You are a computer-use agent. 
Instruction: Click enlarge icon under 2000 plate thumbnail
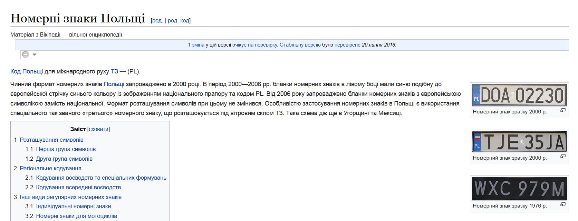[563, 156]
